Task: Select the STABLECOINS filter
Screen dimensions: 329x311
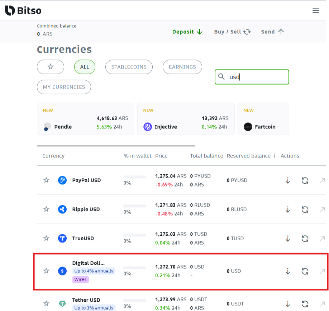Action: (x=129, y=67)
